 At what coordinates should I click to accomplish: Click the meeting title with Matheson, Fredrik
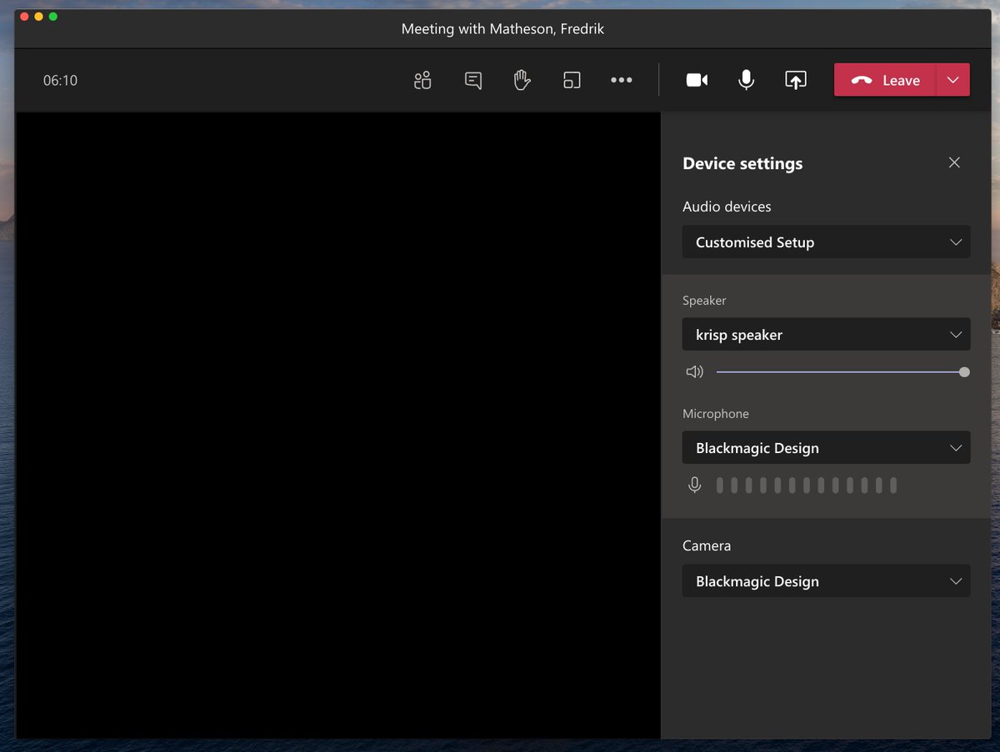tap(502, 28)
